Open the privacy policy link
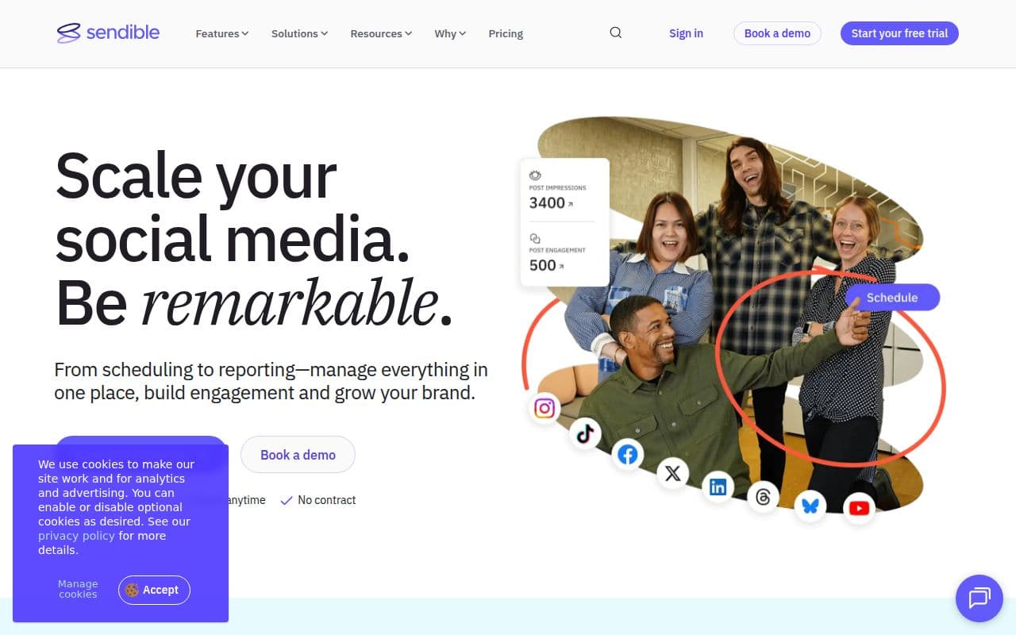Viewport: 1016px width, 635px height. (76, 536)
